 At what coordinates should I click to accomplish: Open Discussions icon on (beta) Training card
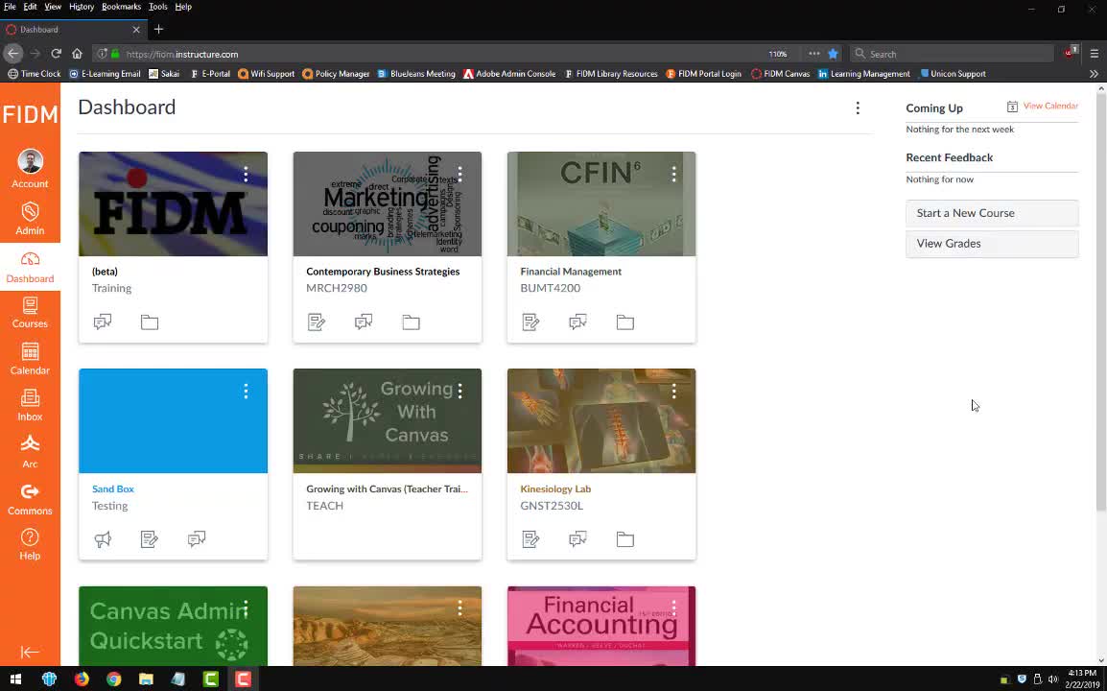(103, 322)
